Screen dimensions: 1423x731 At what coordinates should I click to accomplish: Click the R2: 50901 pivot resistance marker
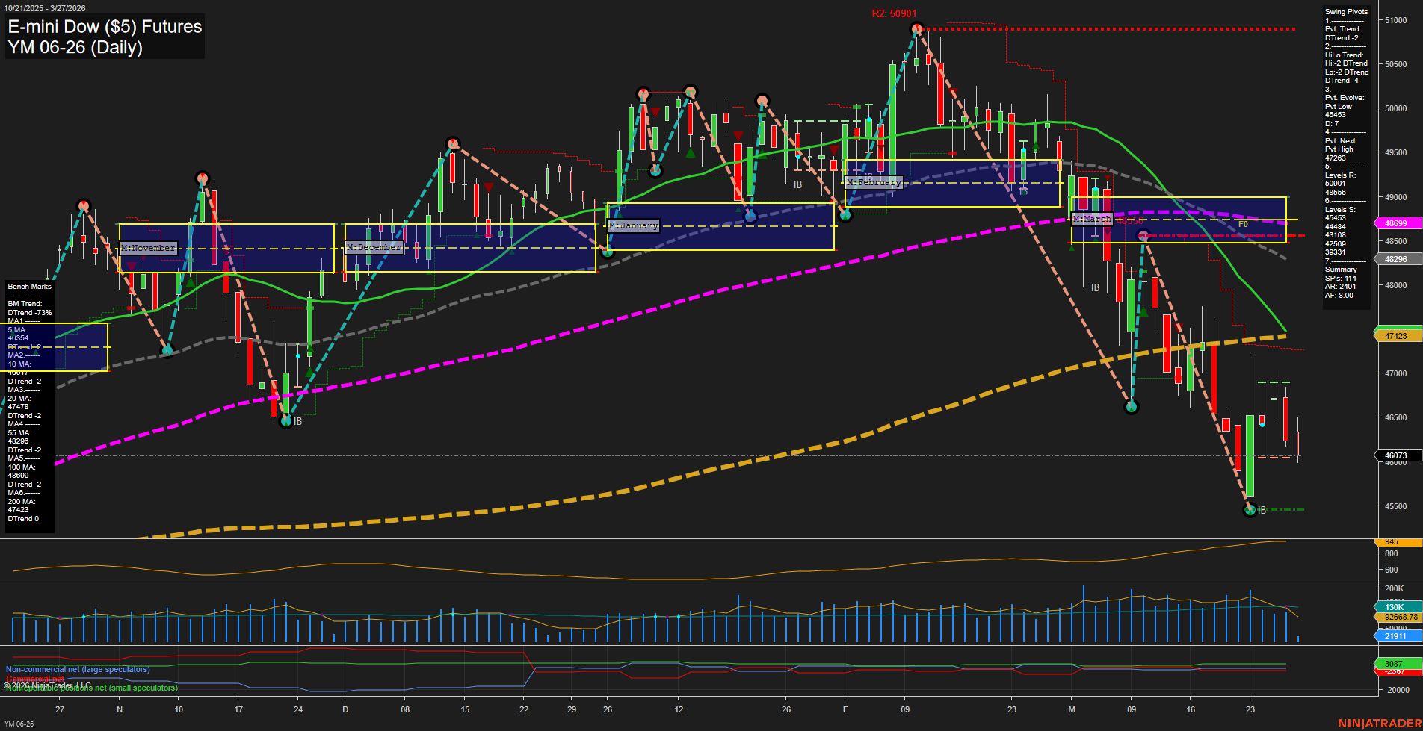(x=895, y=13)
